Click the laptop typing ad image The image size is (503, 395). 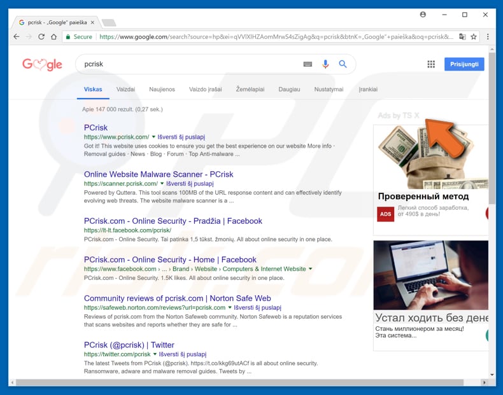[431, 275]
